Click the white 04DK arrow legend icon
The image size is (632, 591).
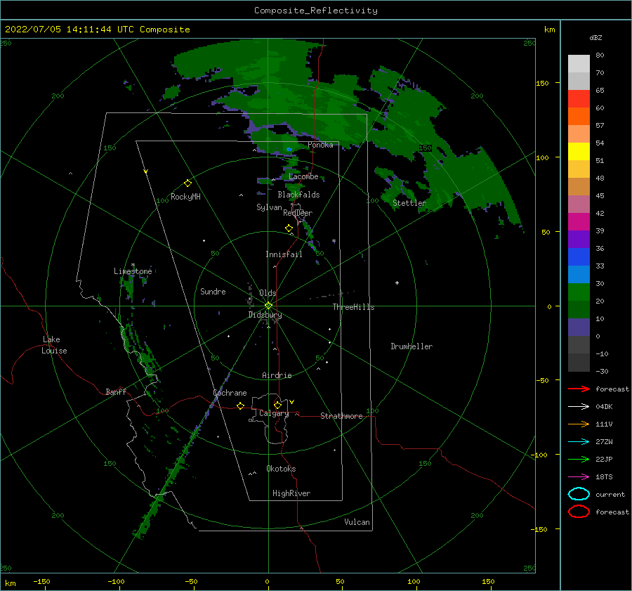point(579,407)
